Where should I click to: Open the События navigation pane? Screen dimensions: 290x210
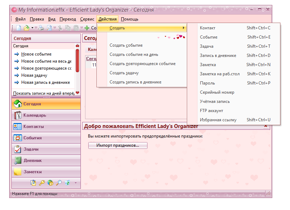pyautogui.click(x=46, y=138)
